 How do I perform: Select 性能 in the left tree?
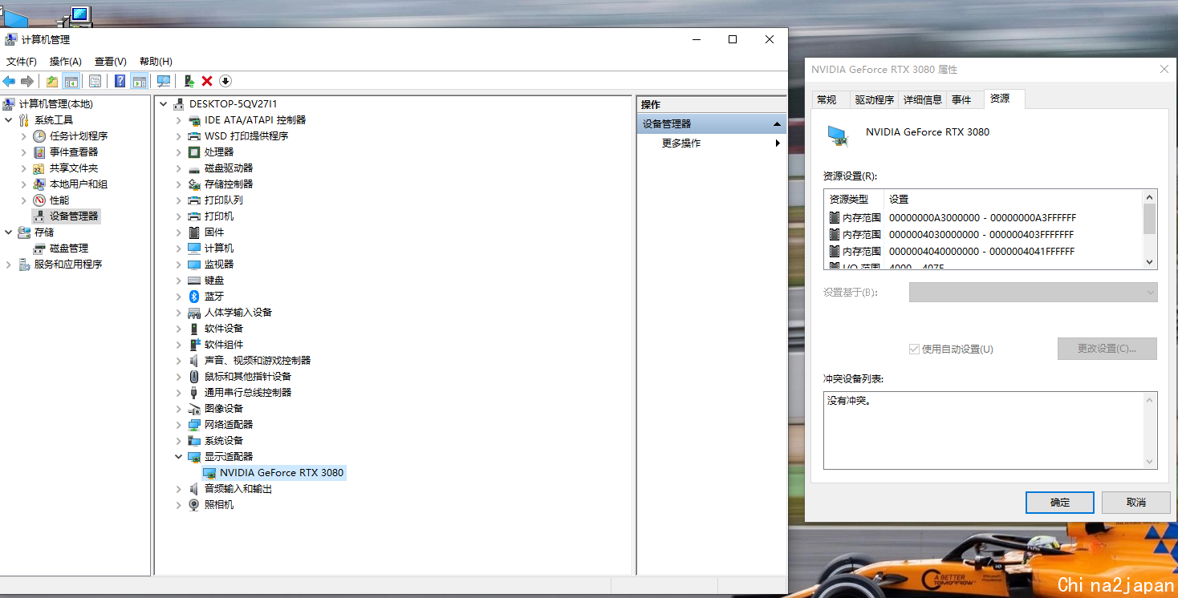[x=59, y=200]
